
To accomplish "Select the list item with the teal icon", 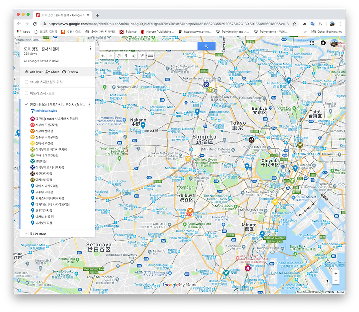I will pos(39,161).
